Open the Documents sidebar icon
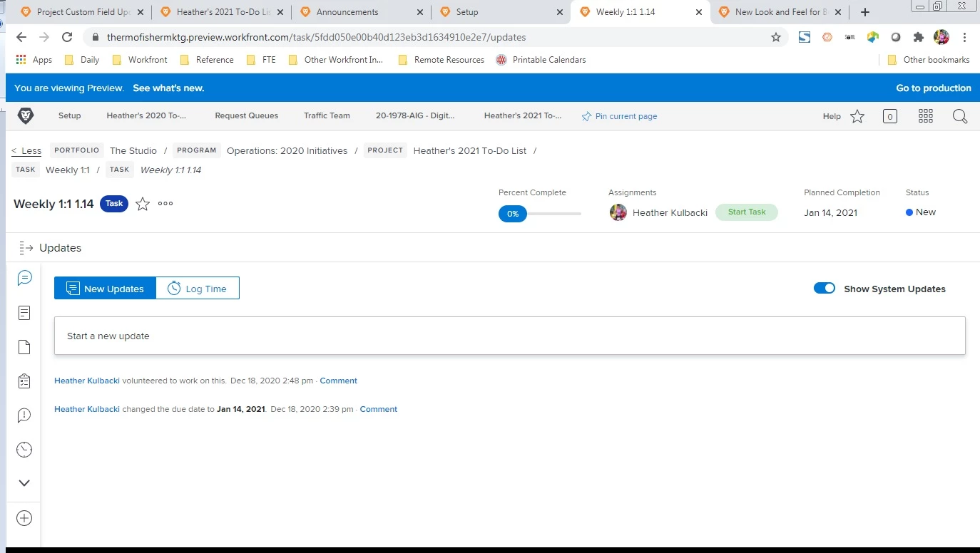This screenshot has height=553, width=980. 24,347
